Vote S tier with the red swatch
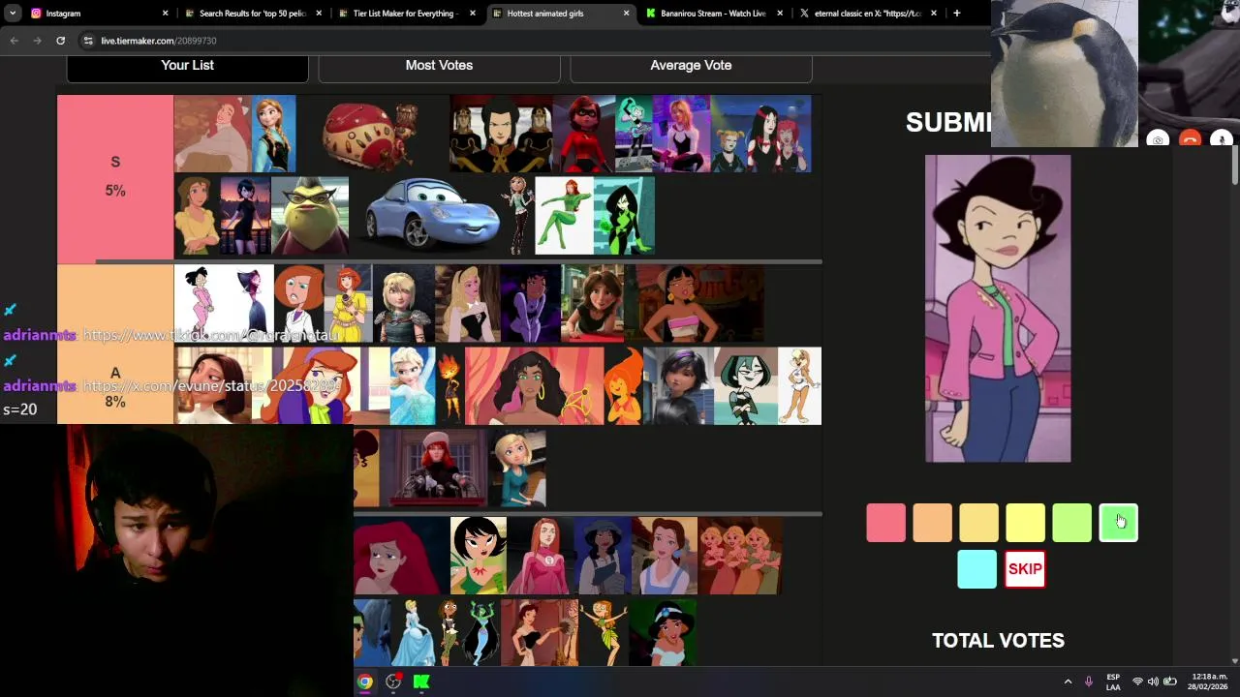This screenshot has height=697, width=1240. (x=885, y=523)
